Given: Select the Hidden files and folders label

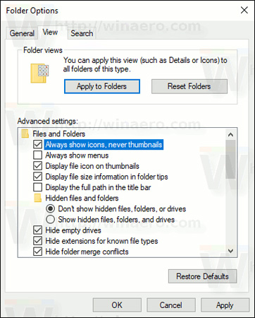Looking at the screenshot, I should [82, 198].
